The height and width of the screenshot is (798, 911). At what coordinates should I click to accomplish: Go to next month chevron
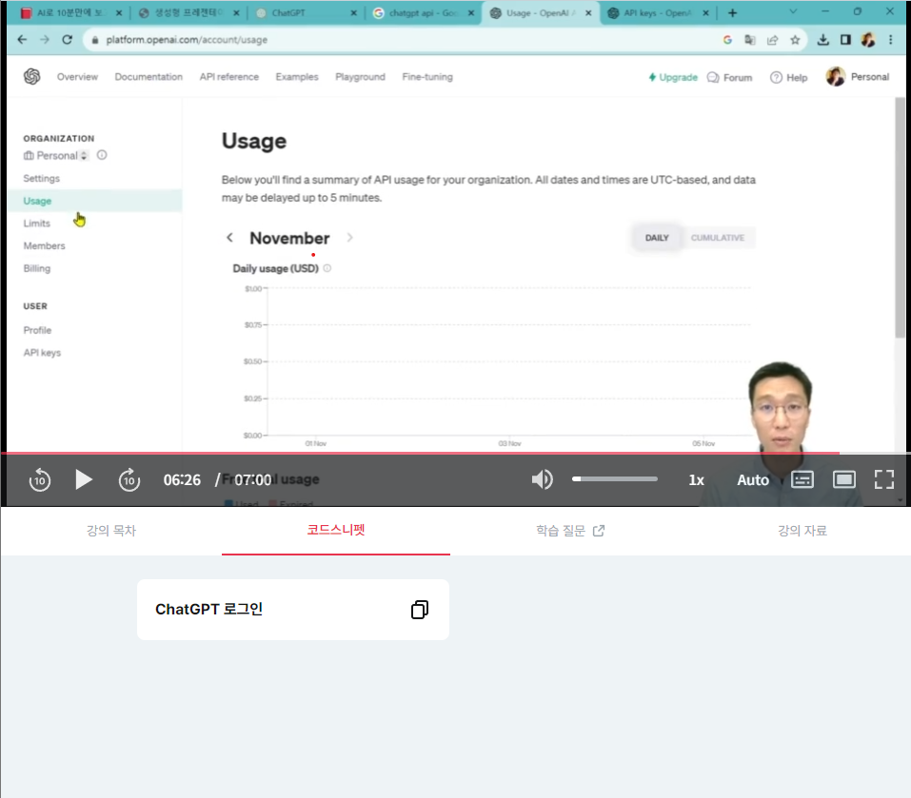click(349, 238)
